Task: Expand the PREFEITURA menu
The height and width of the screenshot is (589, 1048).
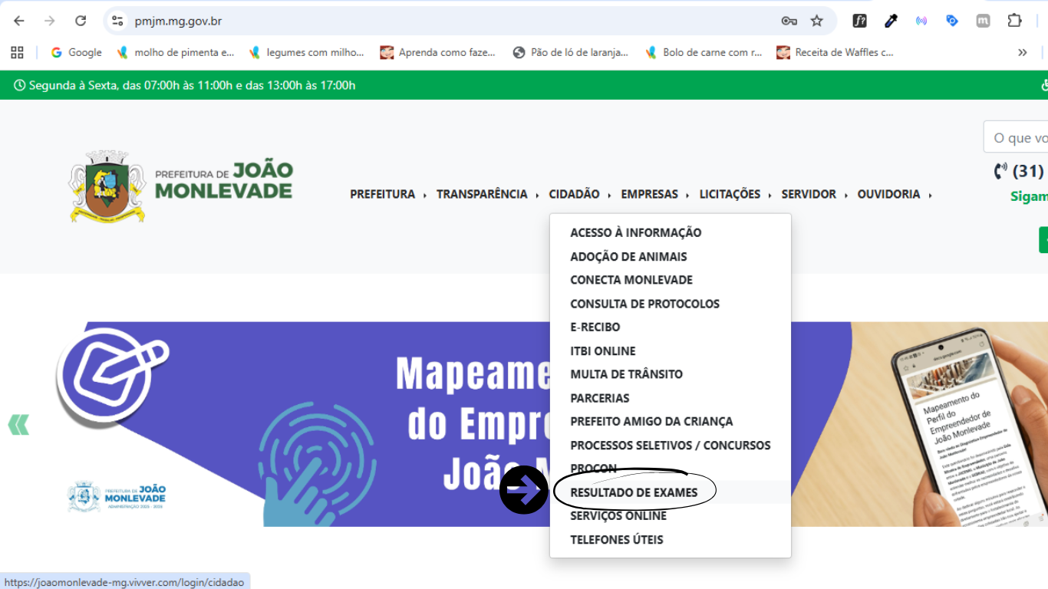Action: pyautogui.click(x=382, y=194)
